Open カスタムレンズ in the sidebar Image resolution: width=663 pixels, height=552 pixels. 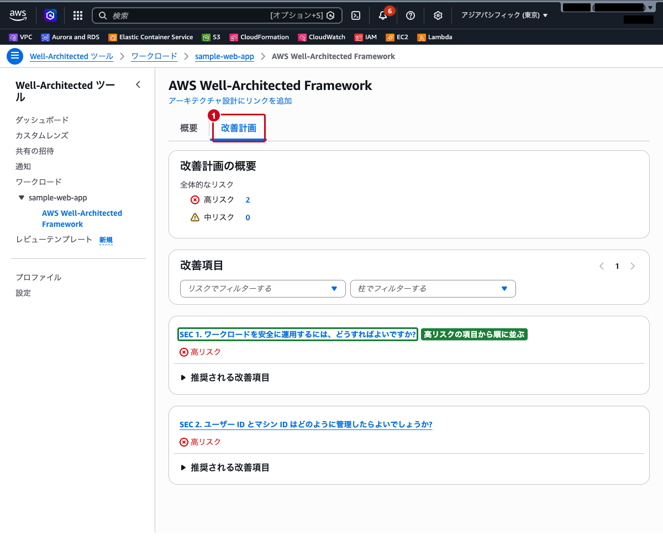click(42, 136)
